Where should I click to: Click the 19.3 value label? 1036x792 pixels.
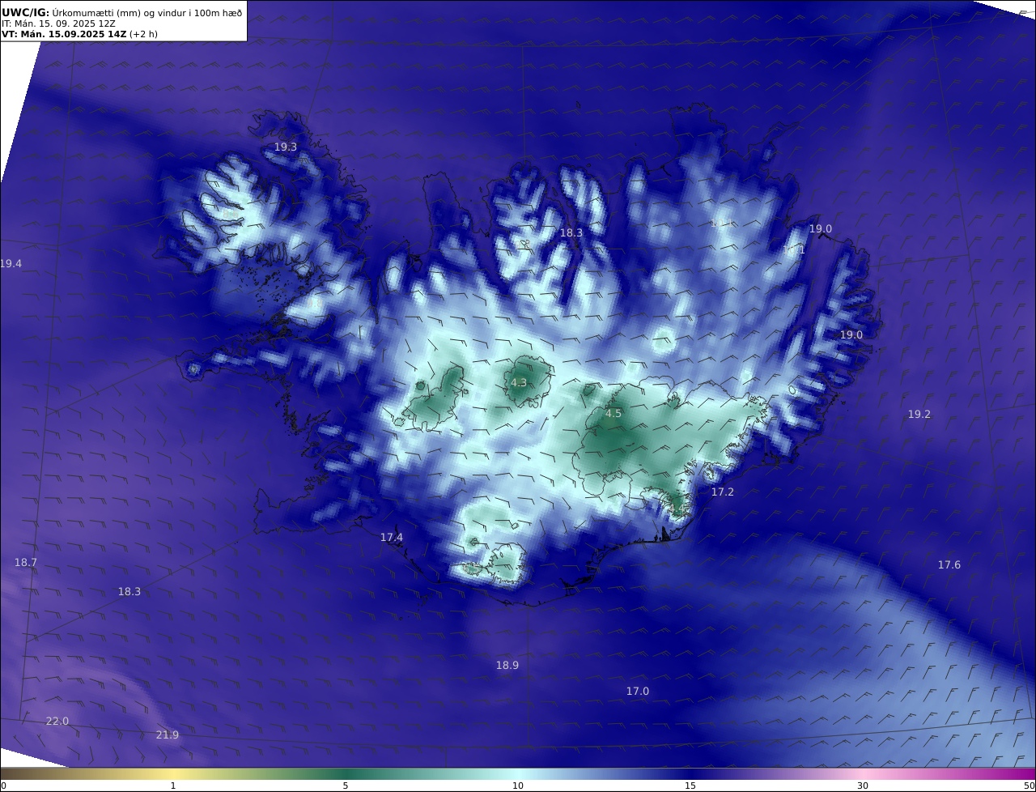click(286, 147)
